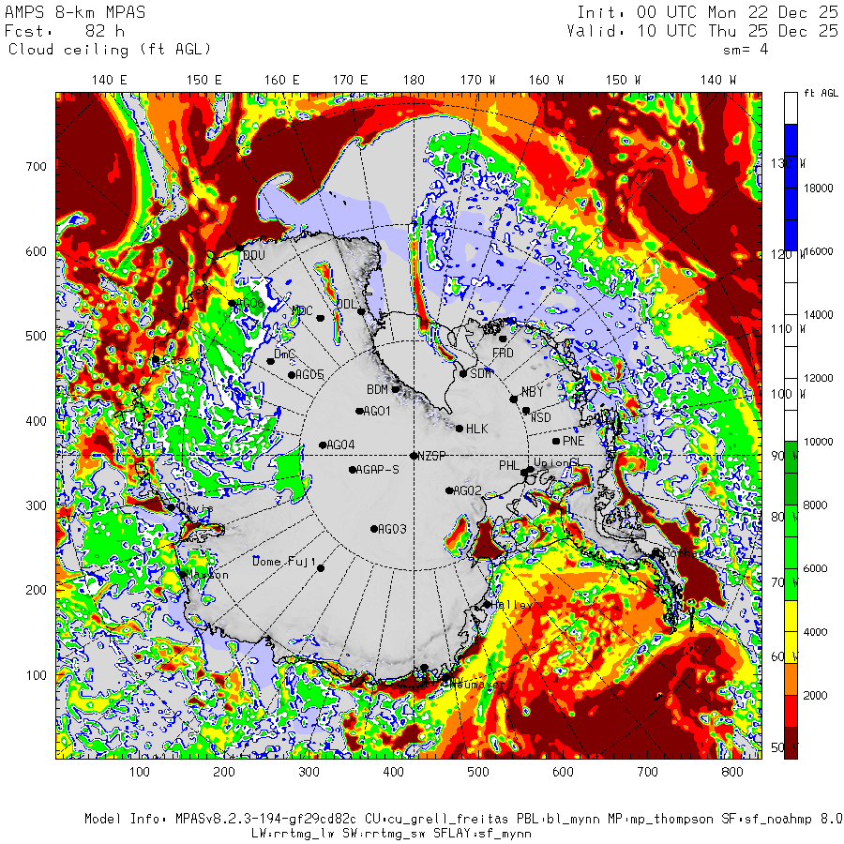Pick the MDC station label
The width and height of the screenshot is (844, 844).
(x=302, y=310)
